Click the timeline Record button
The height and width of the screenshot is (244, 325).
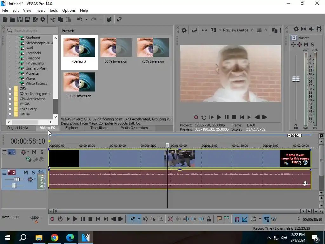[52, 219]
